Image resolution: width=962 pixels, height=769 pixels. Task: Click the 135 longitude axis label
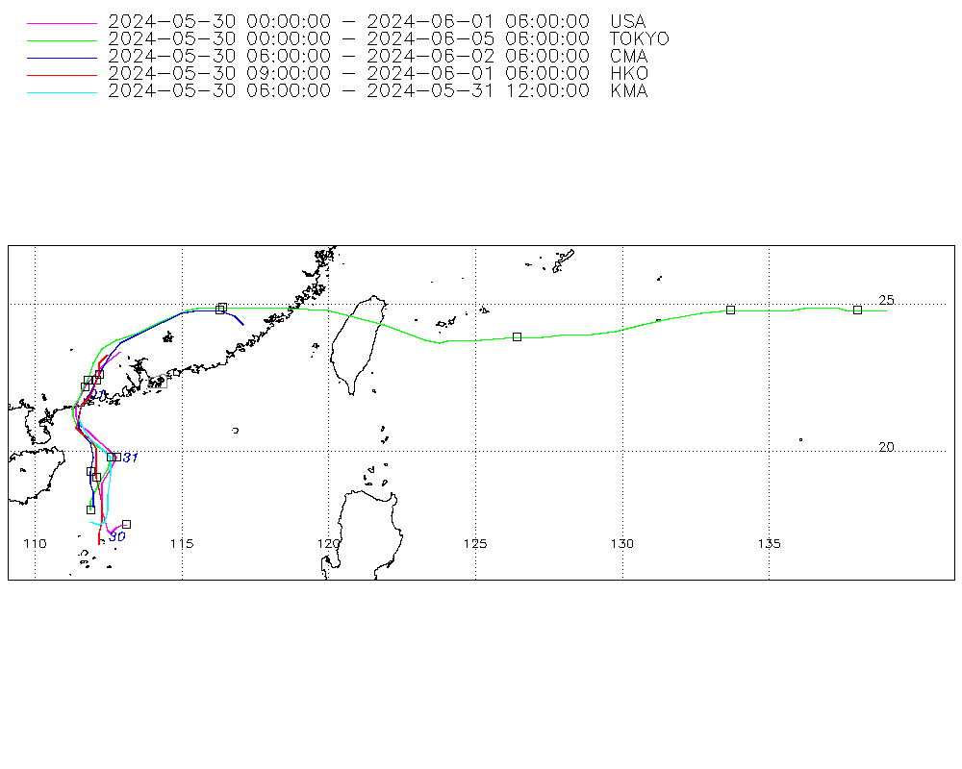[769, 544]
